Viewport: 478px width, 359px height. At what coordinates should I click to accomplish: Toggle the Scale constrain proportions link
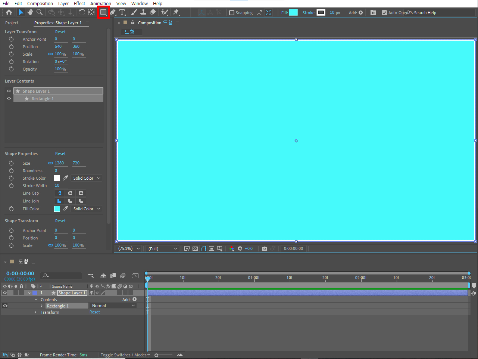coord(50,54)
